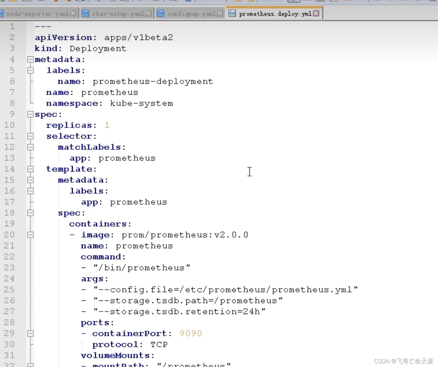Screen dimensions: 438x367
Task: Click the '--storage.tsdb.retention=24h' argument
Action: pos(180,312)
